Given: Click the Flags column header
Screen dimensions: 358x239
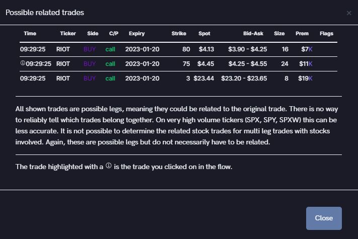Looking at the screenshot, I should (326, 34).
